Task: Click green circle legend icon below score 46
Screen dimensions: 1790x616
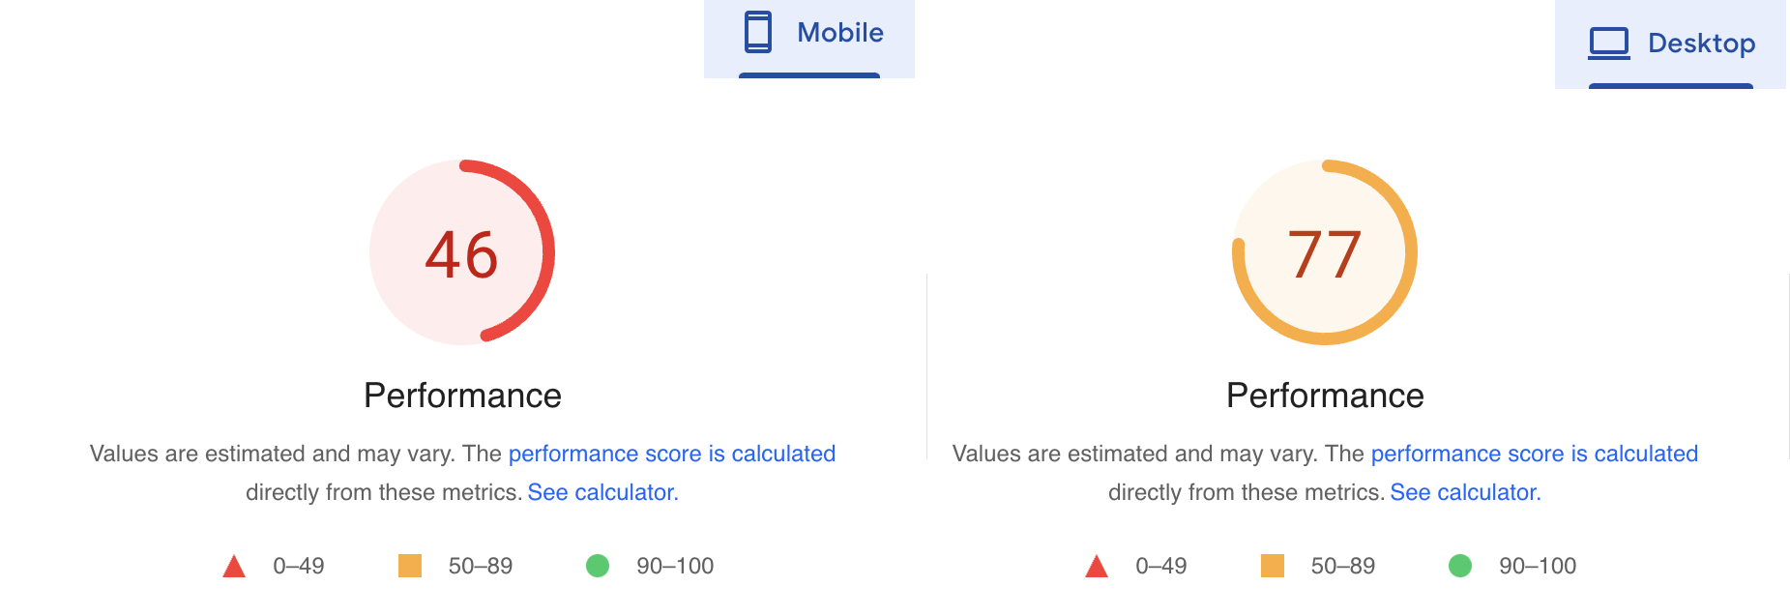Action: [598, 566]
